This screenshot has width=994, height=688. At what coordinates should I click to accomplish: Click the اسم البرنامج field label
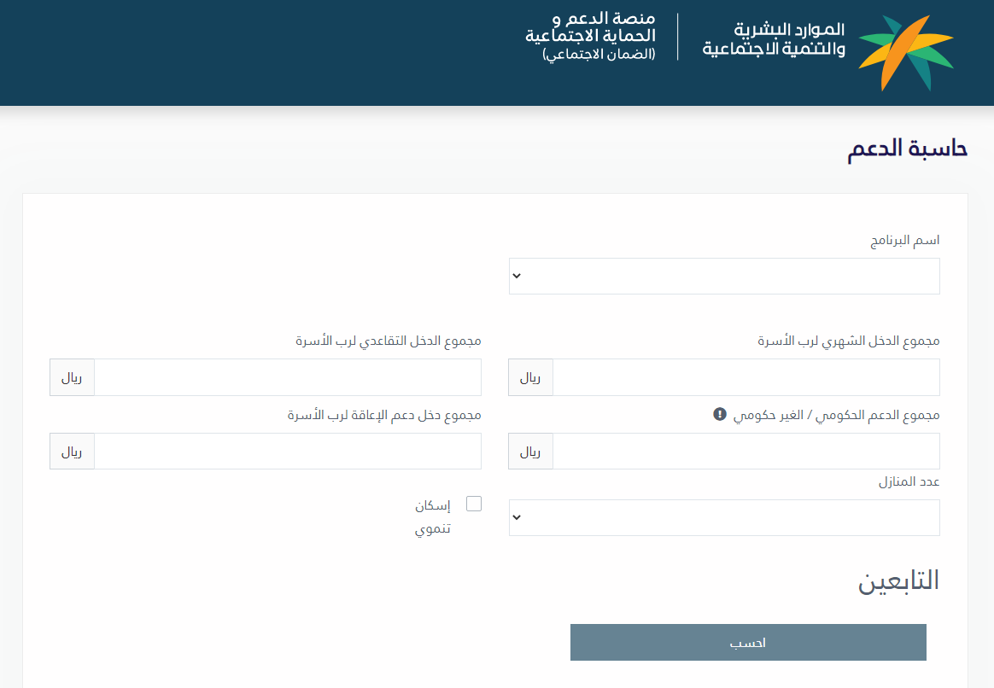point(904,241)
